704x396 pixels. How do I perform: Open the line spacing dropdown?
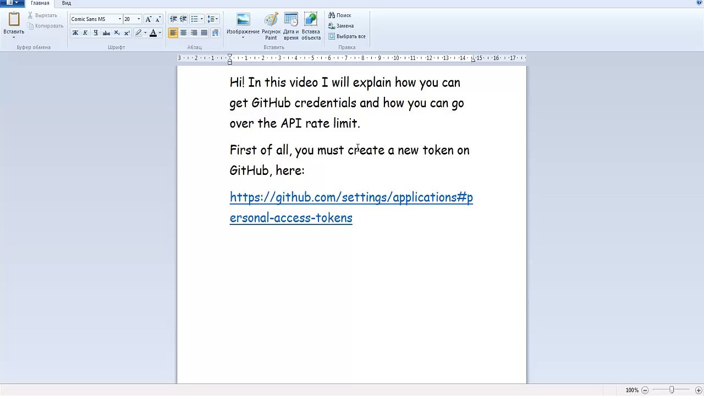213,19
